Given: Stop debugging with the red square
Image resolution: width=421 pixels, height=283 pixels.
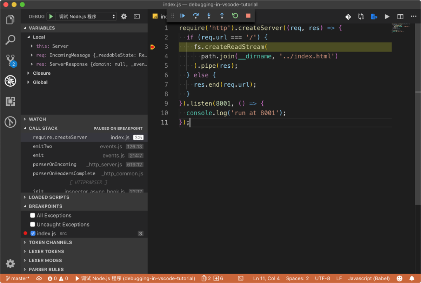Looking at the screenshot, I should coord(248,16).
